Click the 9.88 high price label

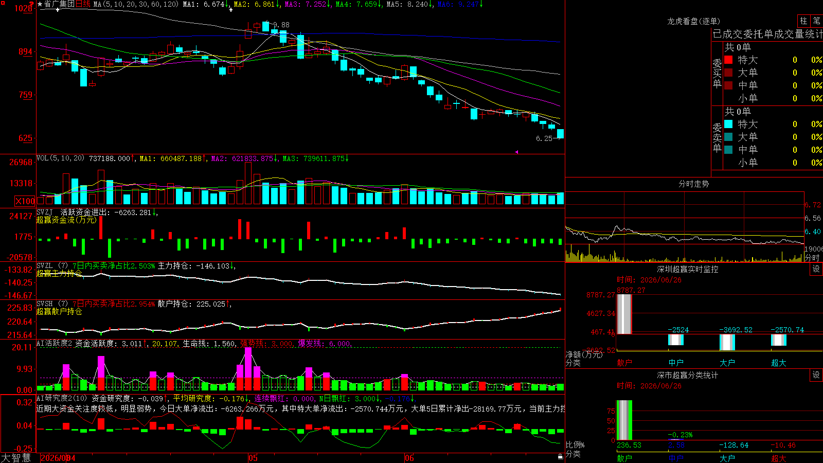[281, 25]
